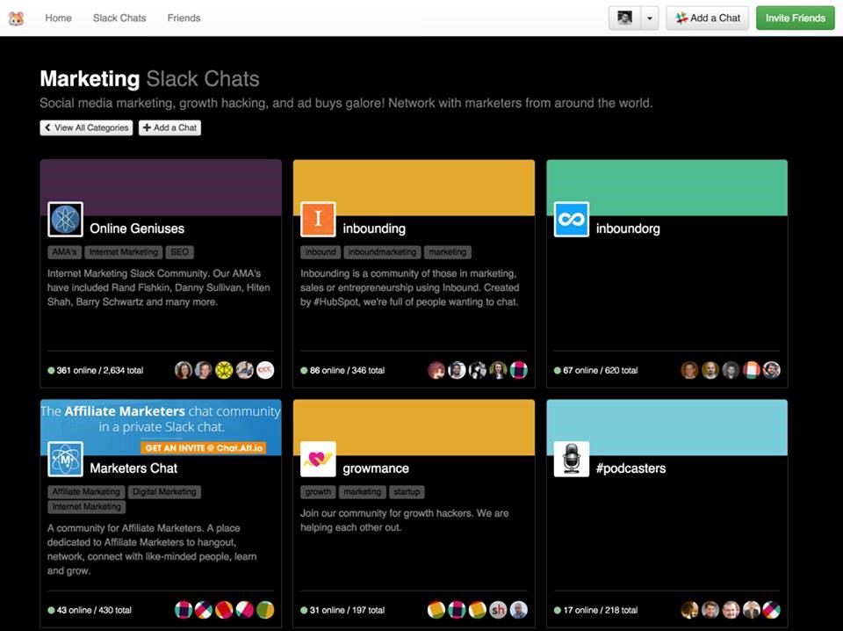The height and width of the screenshot is (631, 843).
Task: Select the startup tag
Action: click(x=407, y=492)
